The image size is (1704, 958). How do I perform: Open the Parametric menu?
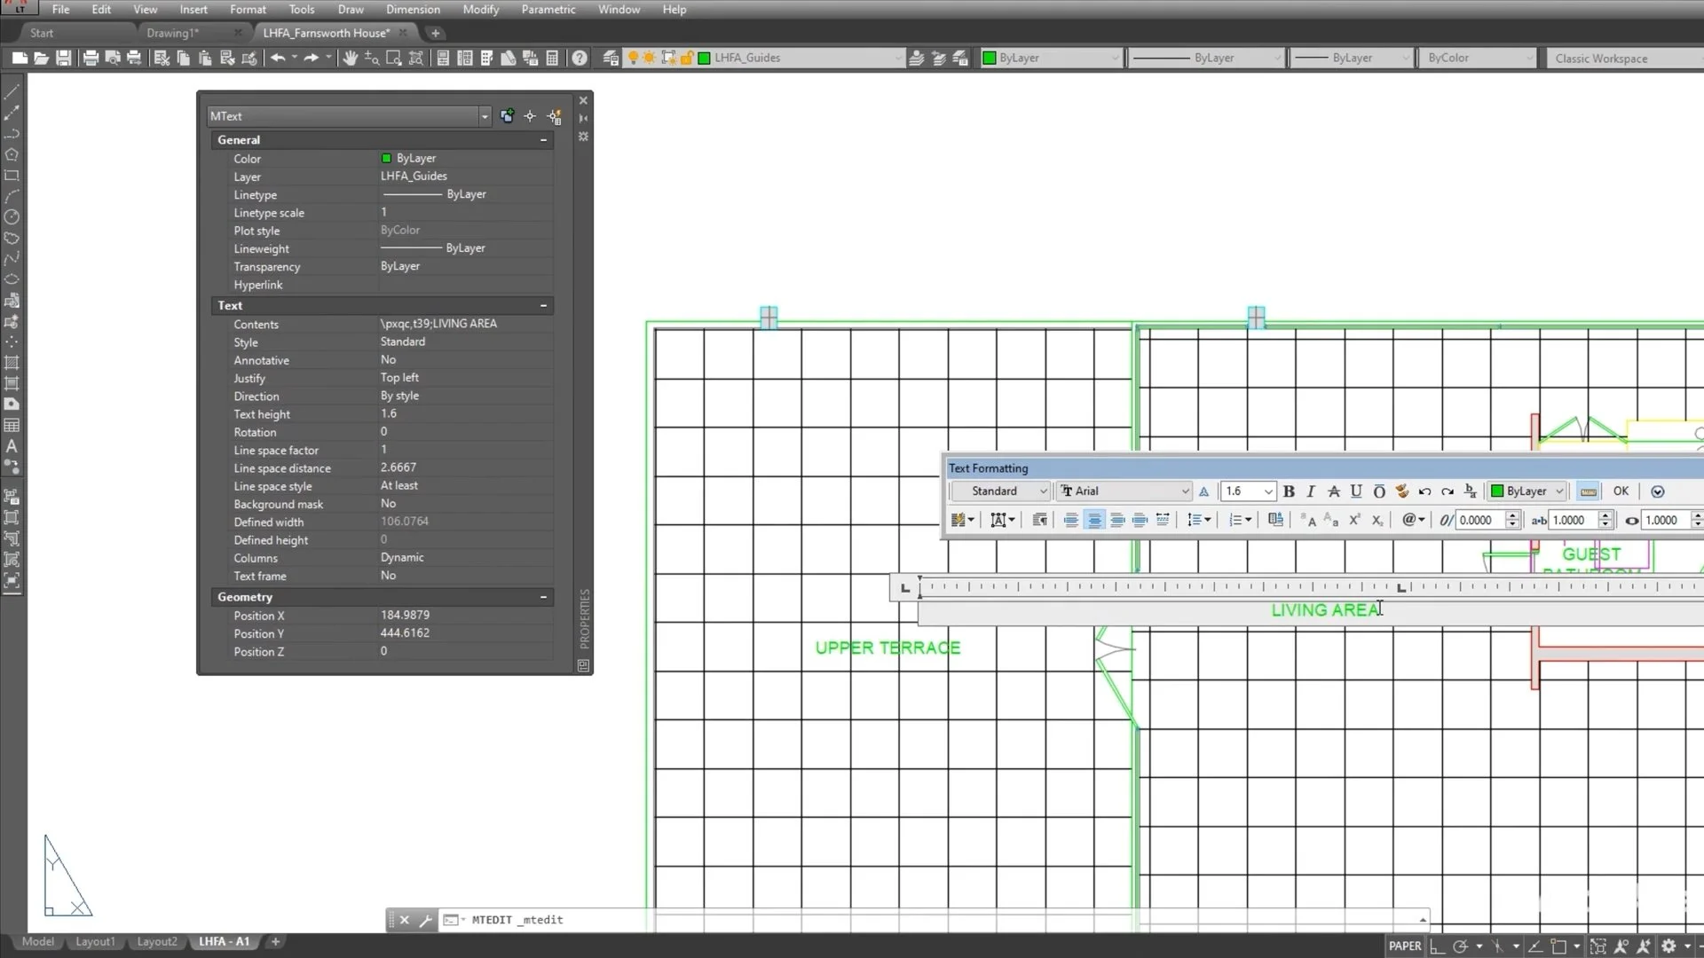(548, 9)
